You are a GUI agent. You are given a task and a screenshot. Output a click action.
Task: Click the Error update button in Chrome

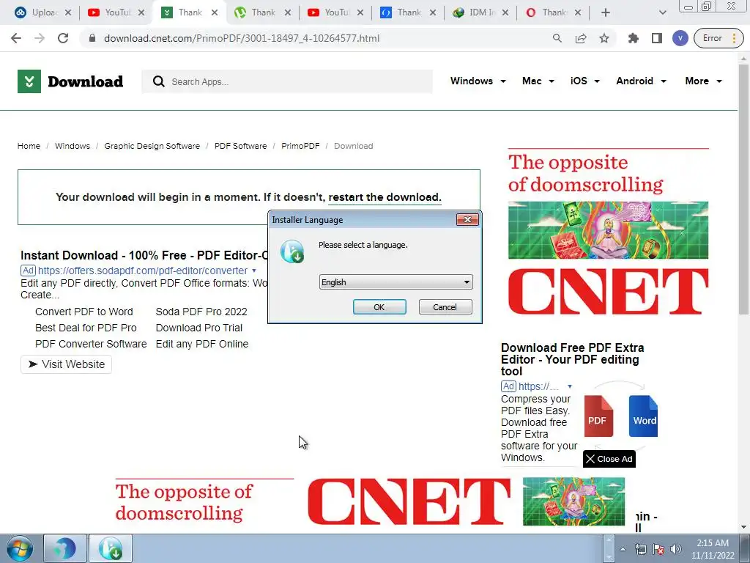pyautogui.click(x=719, y=38)
